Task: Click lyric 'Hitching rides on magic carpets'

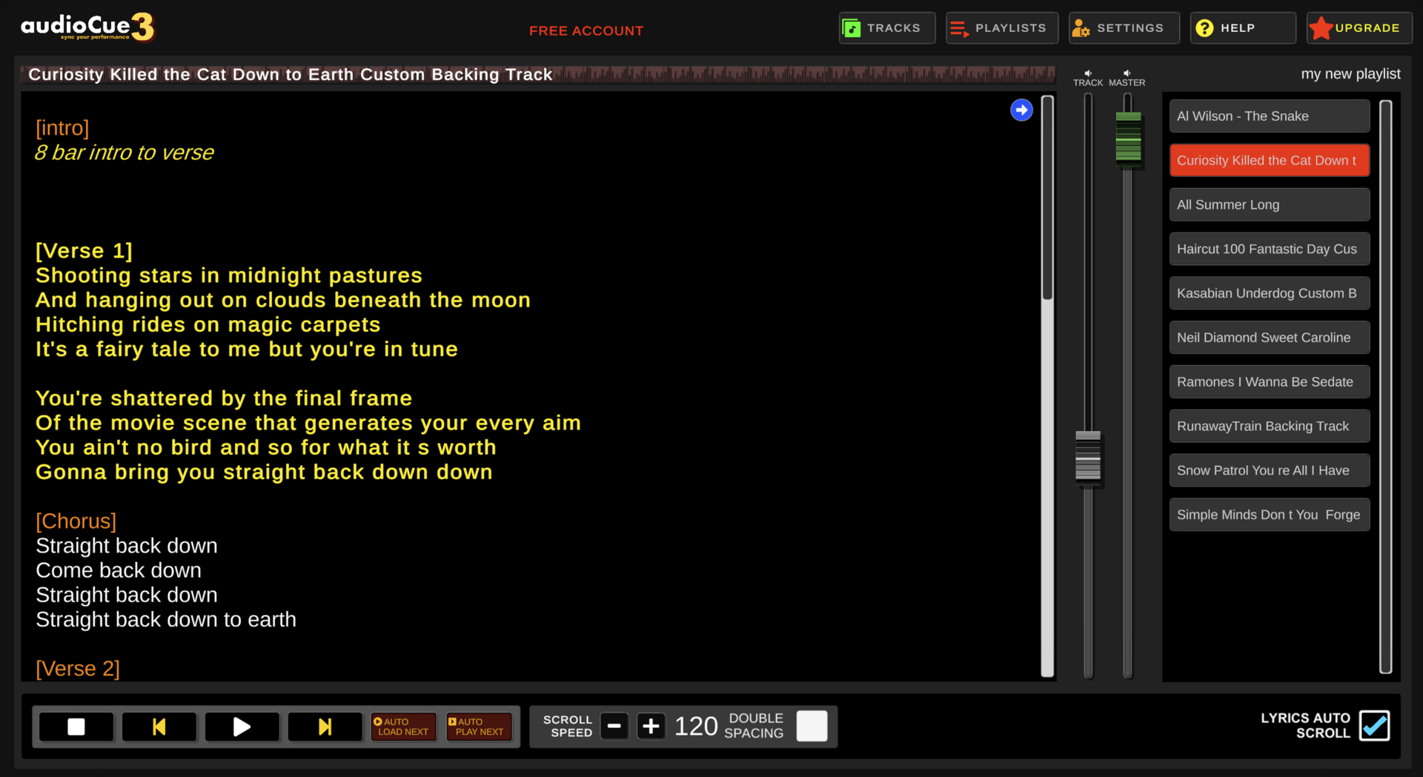Action: click(208, 325)
